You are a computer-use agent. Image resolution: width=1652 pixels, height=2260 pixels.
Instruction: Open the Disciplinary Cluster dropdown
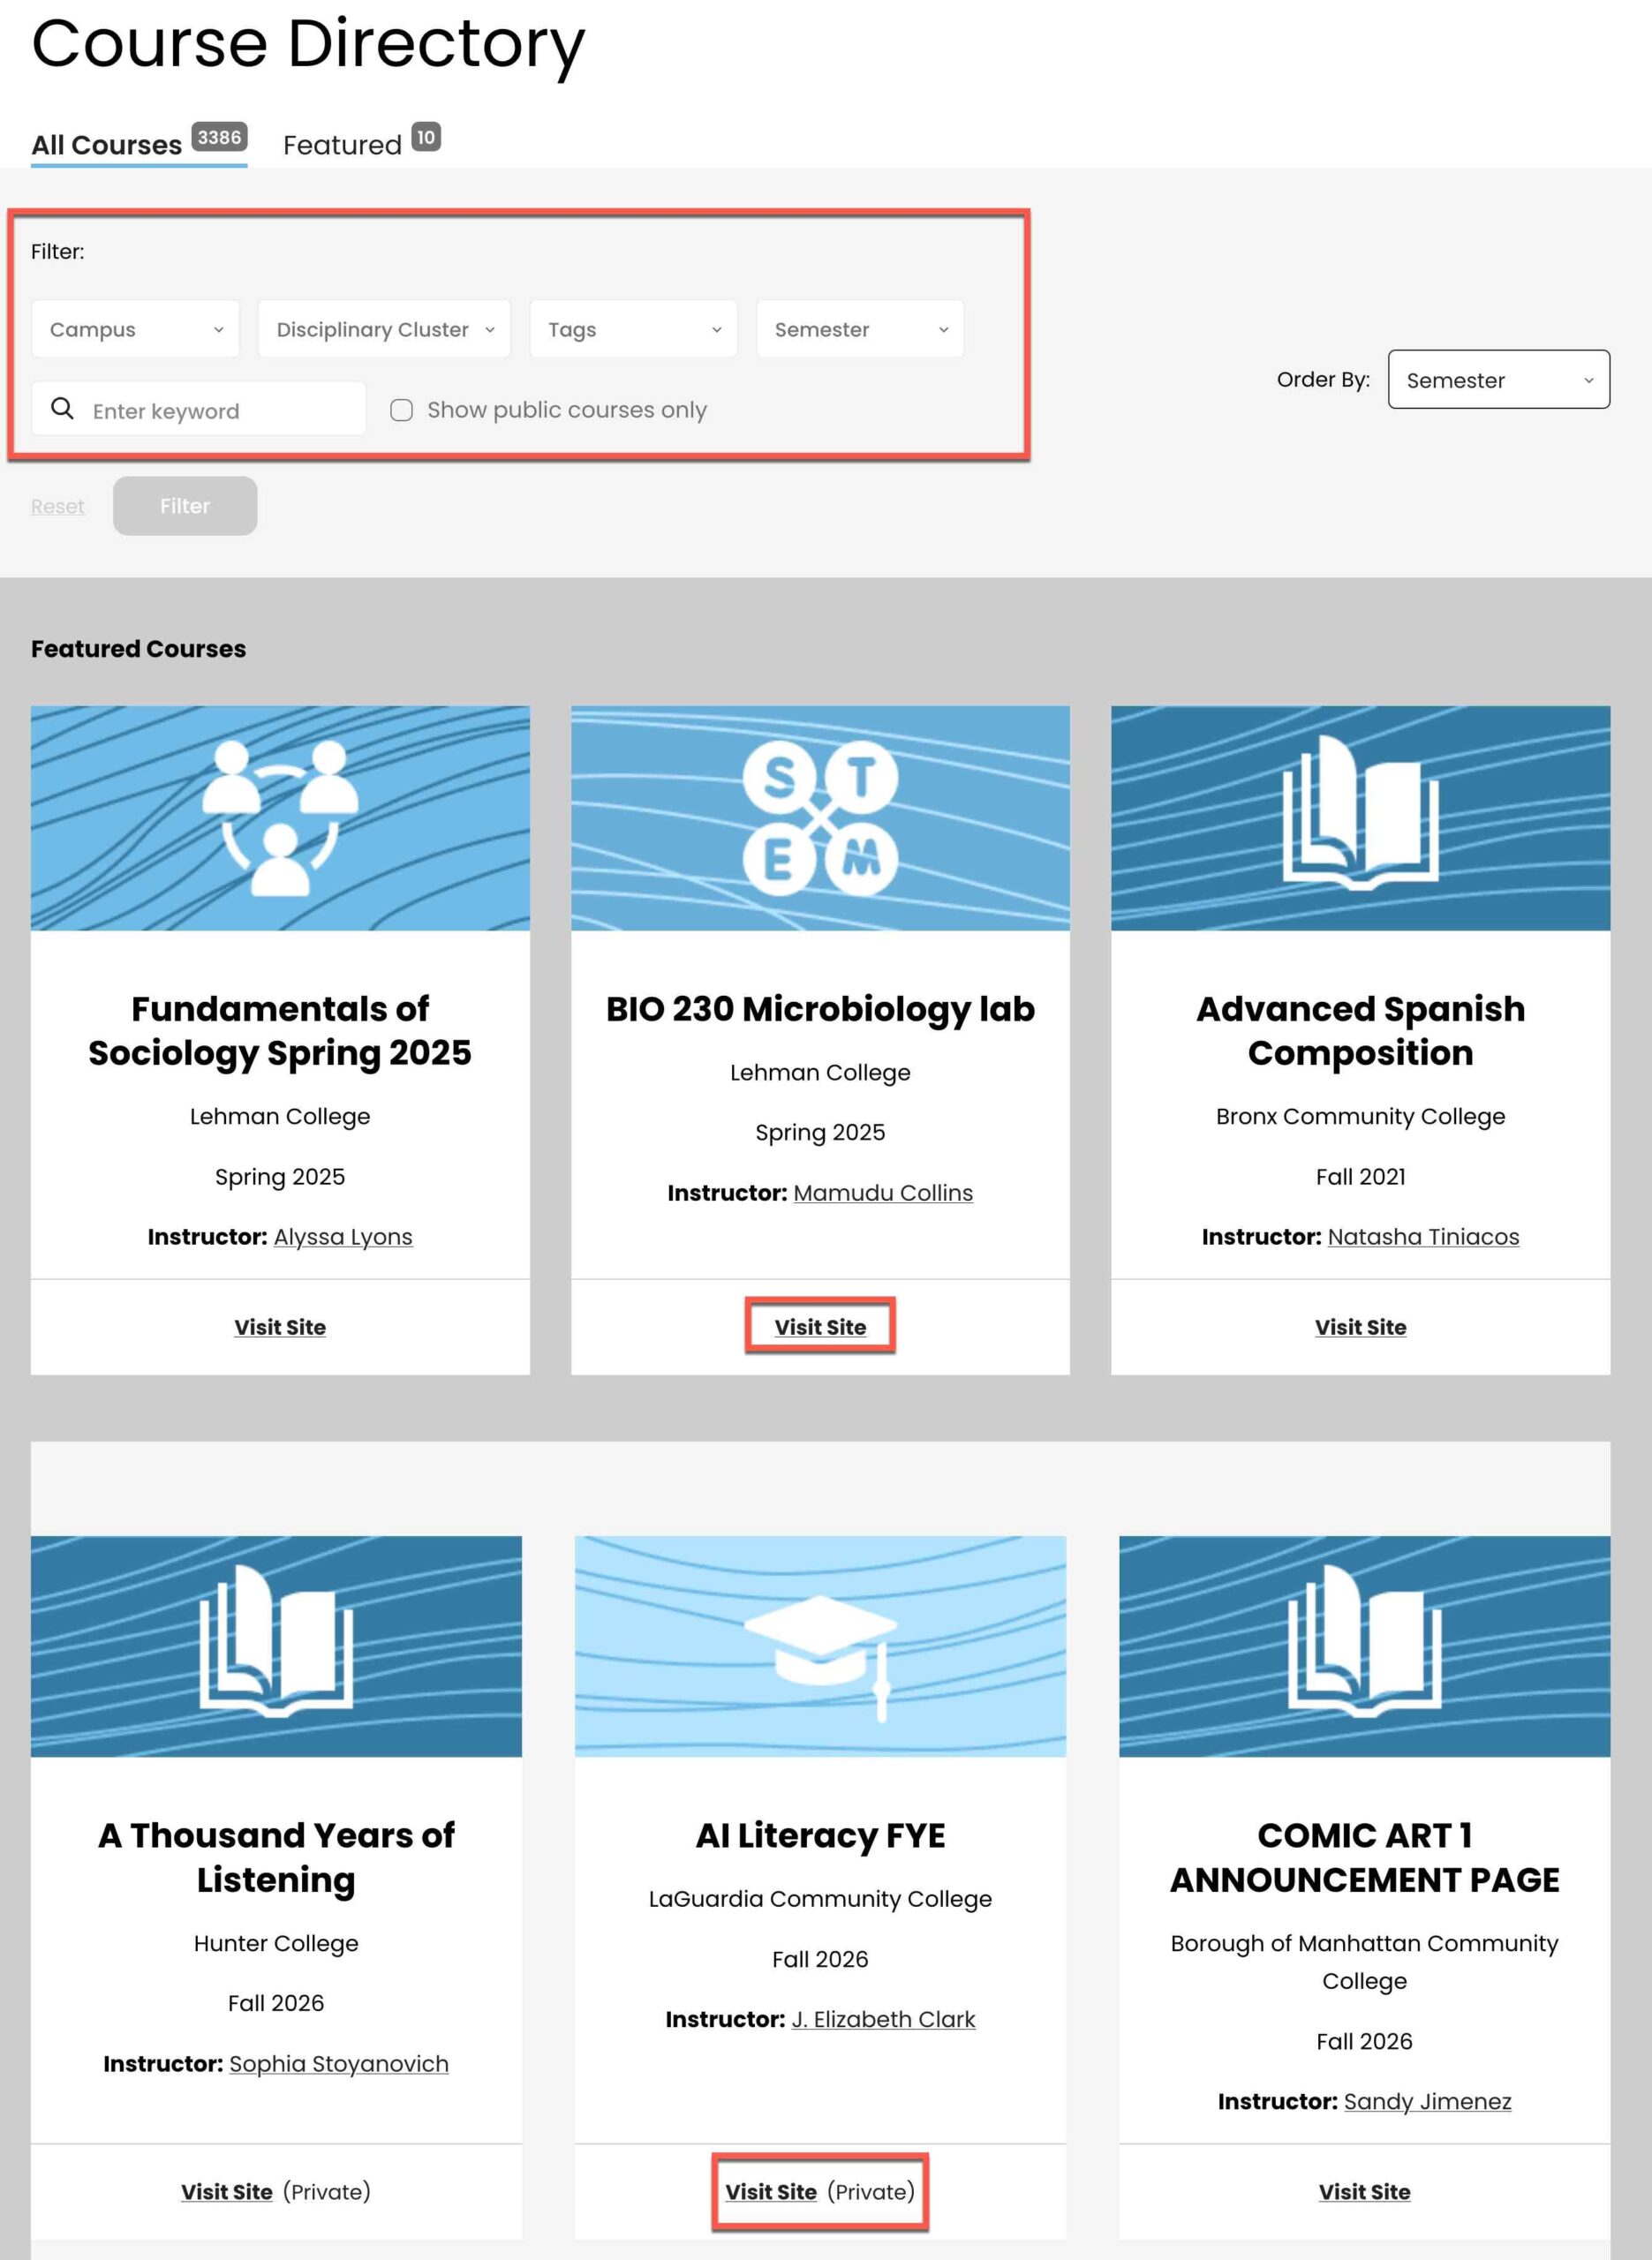pos(384,329)
